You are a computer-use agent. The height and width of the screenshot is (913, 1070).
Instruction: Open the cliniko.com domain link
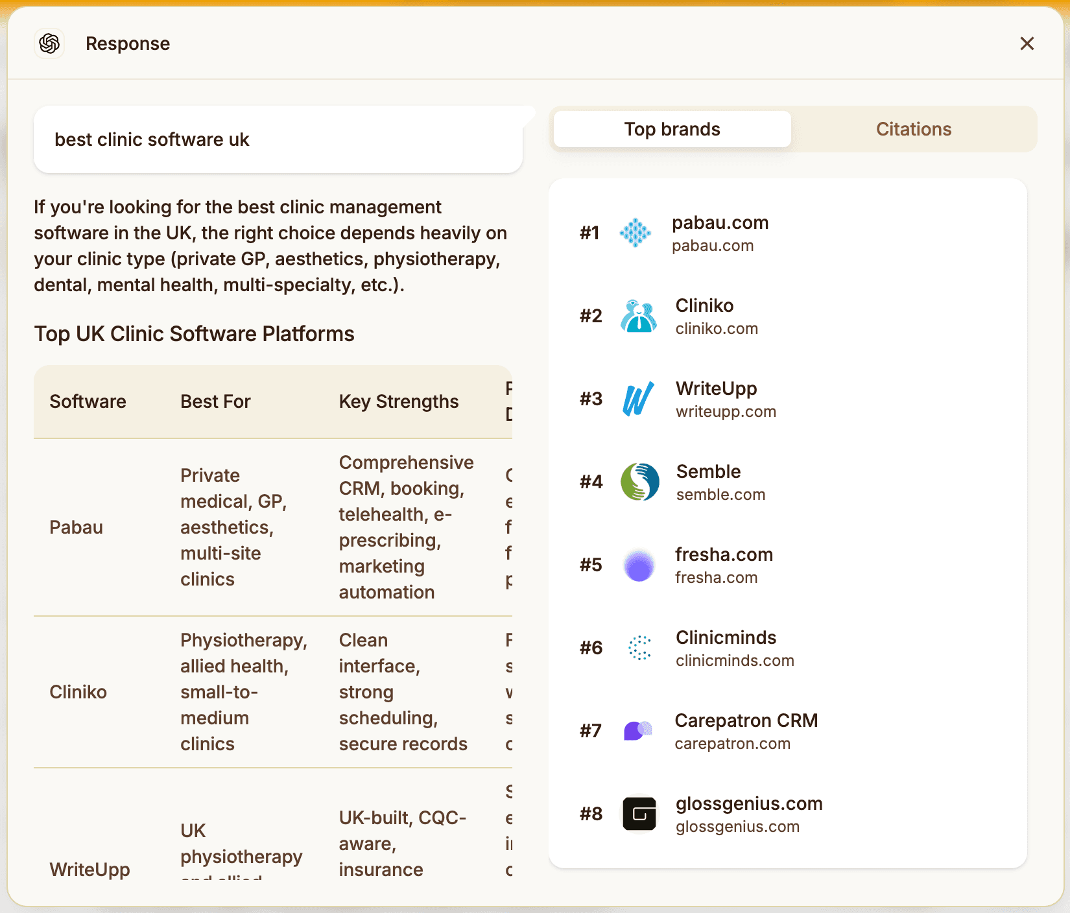(717, 329)
